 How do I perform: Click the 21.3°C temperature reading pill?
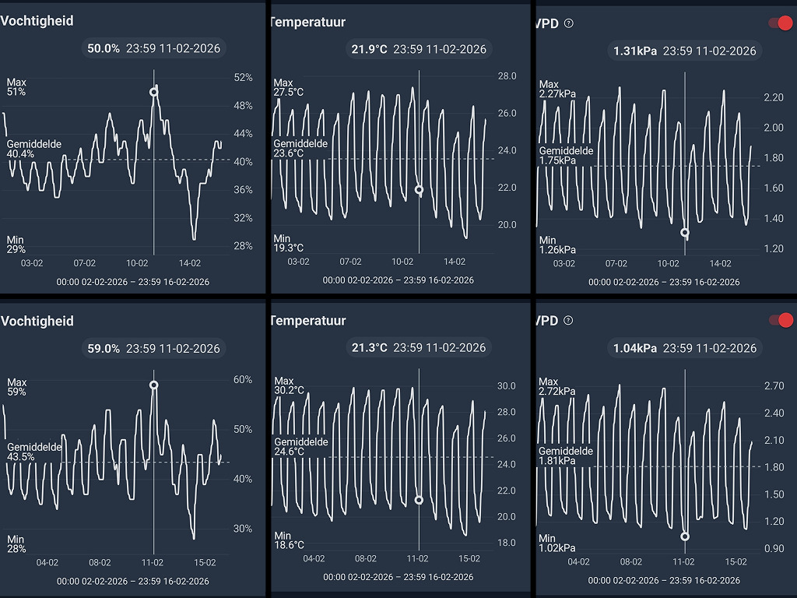tap(419, 347)
